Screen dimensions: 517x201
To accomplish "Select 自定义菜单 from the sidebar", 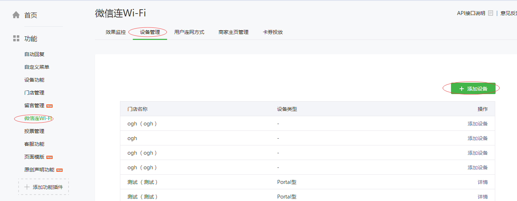I will 37,67.
